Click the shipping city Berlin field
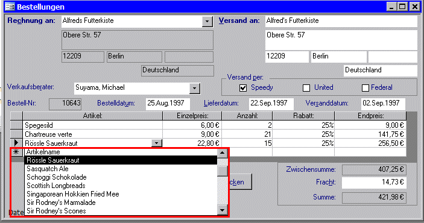 pyautogui.click(x=339, y=57)
